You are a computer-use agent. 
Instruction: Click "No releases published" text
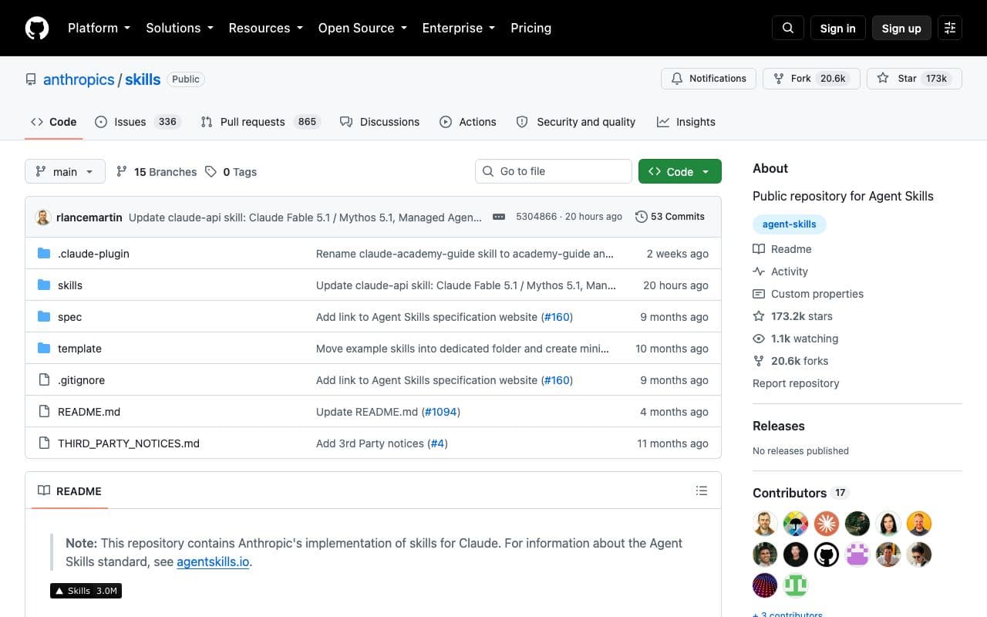click(800, 450)
